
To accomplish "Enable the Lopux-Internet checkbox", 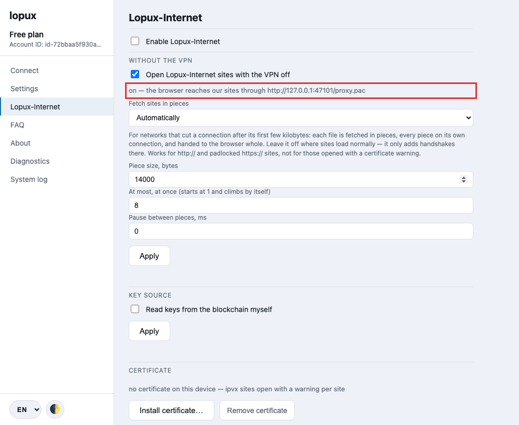I will coord(135,41).
